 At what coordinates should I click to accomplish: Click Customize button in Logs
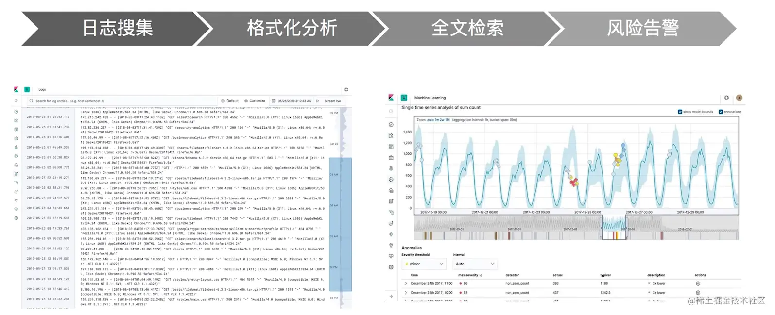click(x=255, y=101)
